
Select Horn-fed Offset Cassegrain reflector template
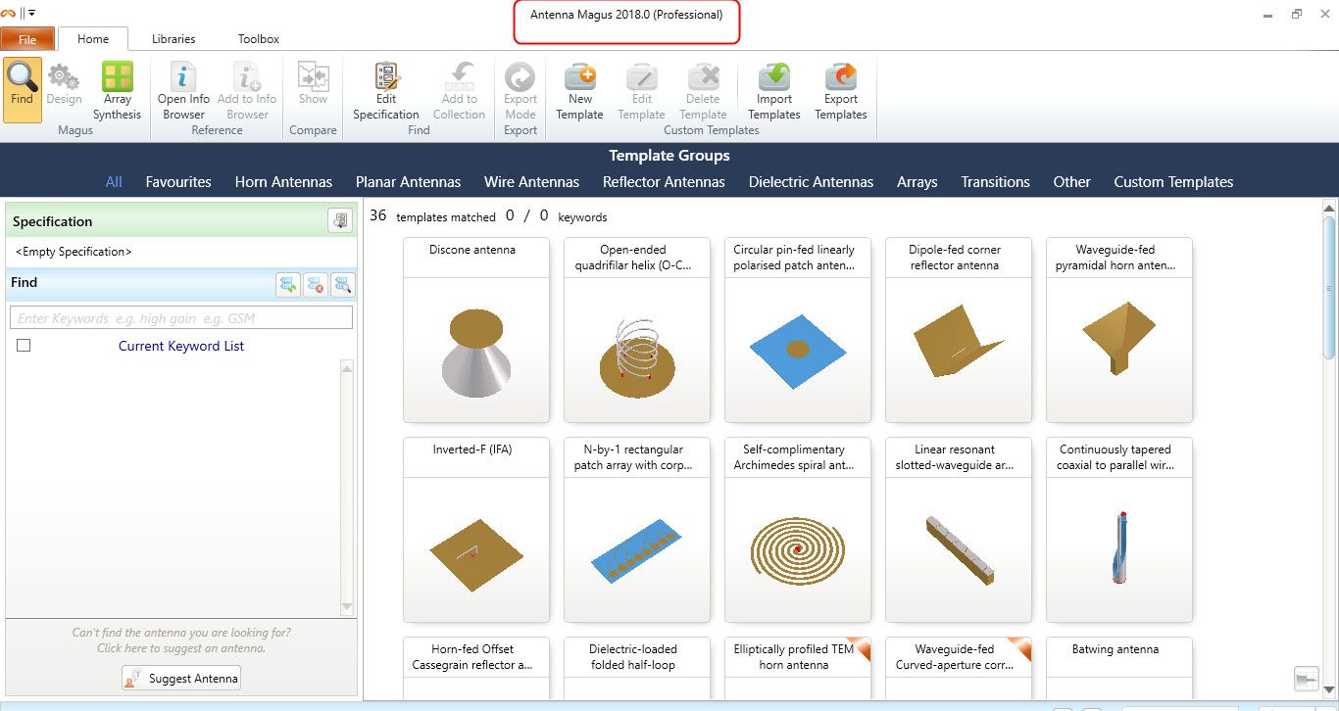pyautogui.click(x=476, y=668)
